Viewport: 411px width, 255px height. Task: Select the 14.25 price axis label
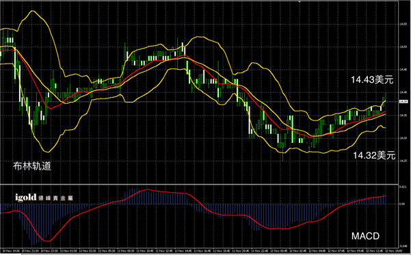(403, 161)
